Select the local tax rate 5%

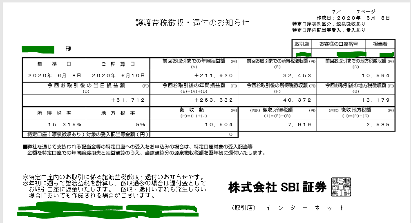141,125
